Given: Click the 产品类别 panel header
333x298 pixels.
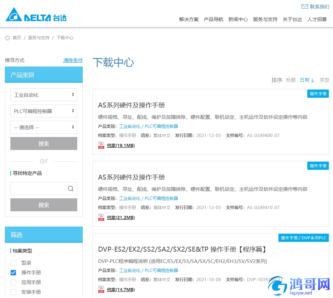Looking at the screenshot, I should coord(44,75).
